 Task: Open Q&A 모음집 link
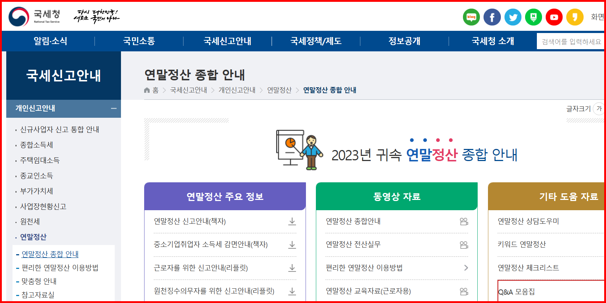[x=517, y=292]
